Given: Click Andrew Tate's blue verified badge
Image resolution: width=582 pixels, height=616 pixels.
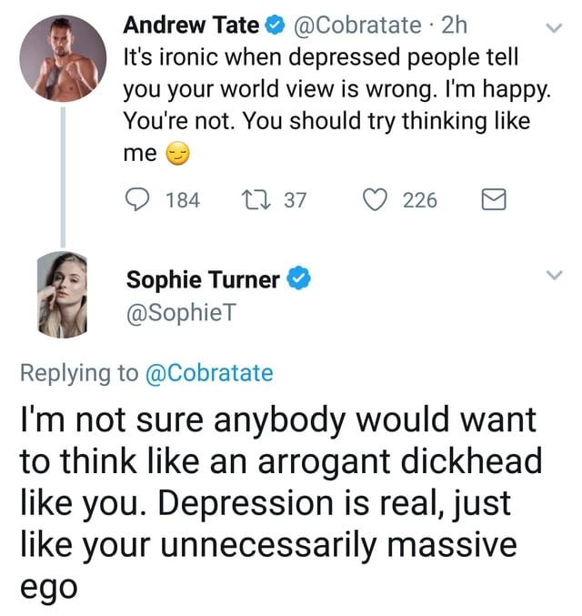Looking at the screenshot, I should [x=275, y=25].
